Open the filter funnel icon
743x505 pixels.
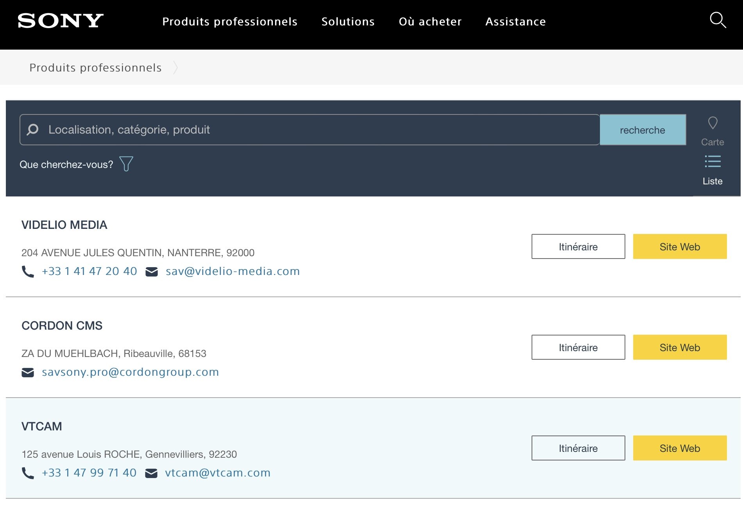126,164
